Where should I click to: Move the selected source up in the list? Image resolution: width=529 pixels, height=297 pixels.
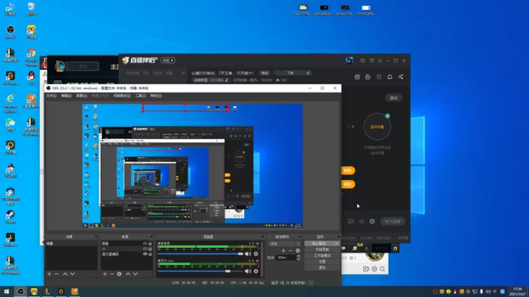point(128,274)
